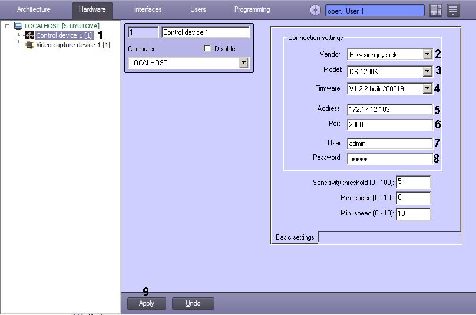Screen dimensions: 476x315
Task: Select Control device 1 [1] tree item
Action: pos(64,35)
